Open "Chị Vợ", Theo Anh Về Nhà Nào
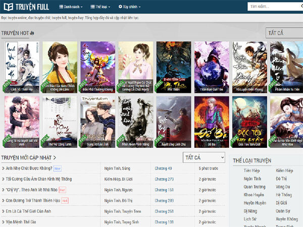The width and height of the screenshot is (303, 227). (x=31, y=190)
